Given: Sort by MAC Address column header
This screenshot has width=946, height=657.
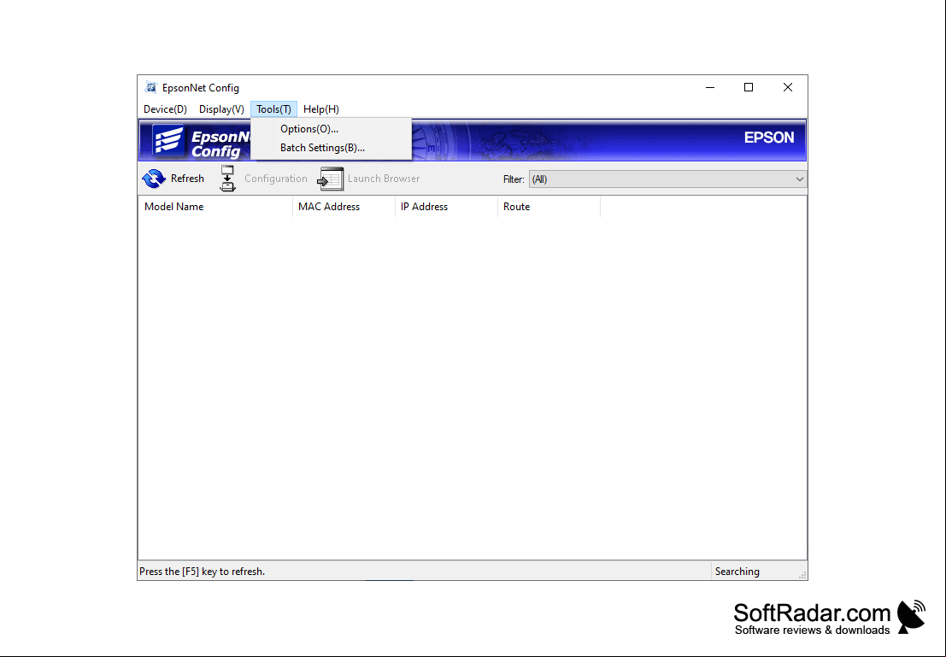Looking at the screenshot, I should pyautogui.click(x=344, y=207).
